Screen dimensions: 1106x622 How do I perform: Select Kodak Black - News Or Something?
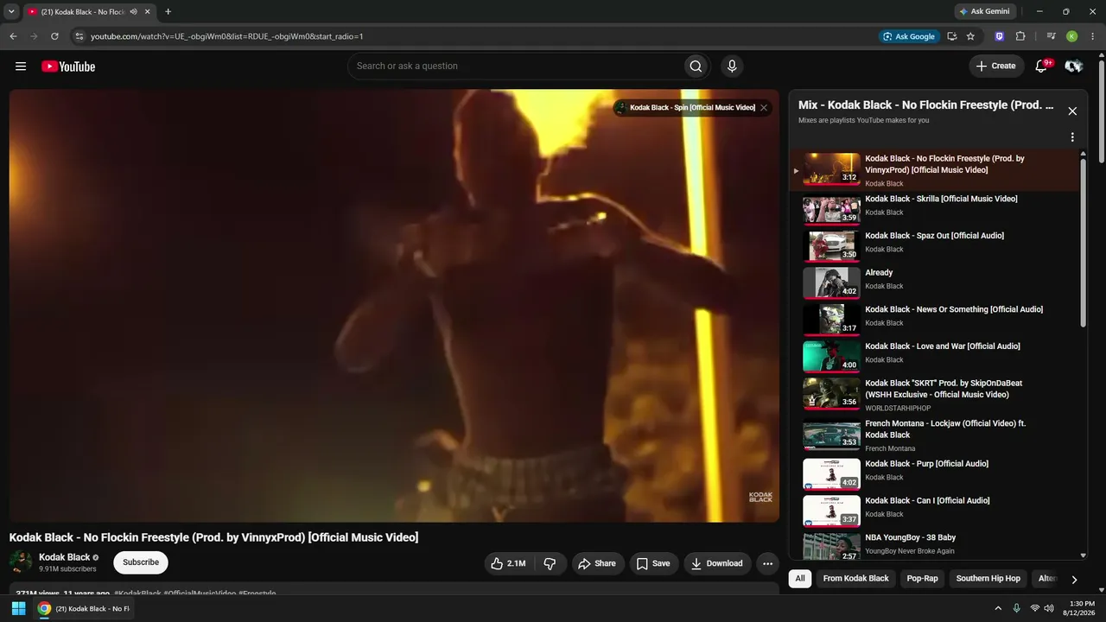coord(934,320)
